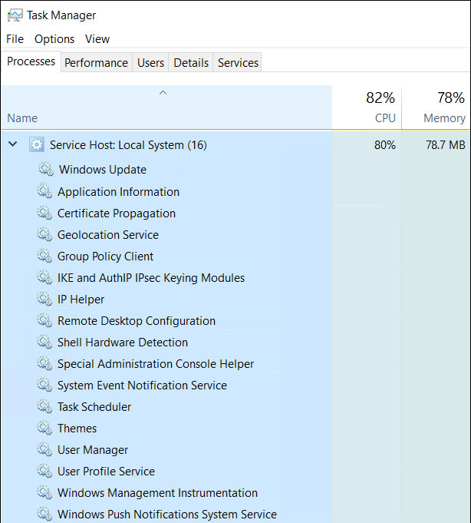Viewport: 471px width, 523px height.
Task: Click the Service Host: Local System gear icon
Action: (36, 144)
